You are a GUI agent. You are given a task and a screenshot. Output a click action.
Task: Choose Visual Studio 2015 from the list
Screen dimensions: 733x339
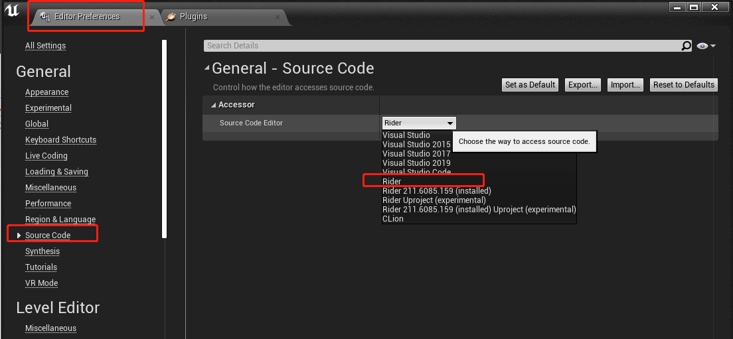point(416,144)
